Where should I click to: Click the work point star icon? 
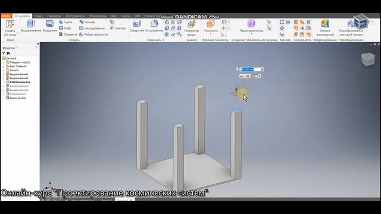[224, 28]
